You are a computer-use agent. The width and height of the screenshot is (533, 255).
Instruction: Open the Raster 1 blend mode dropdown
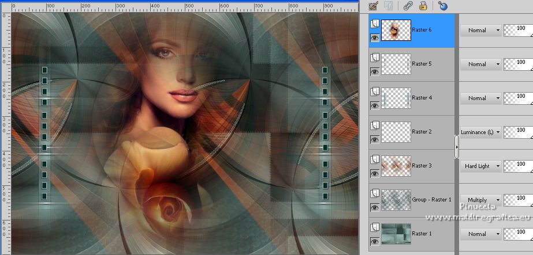tap(481, 234)
